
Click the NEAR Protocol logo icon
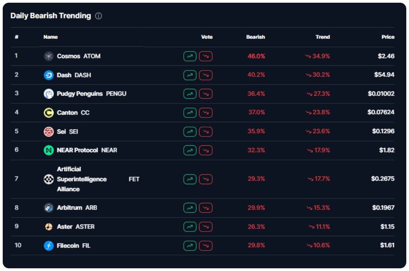tap(48, 150)
